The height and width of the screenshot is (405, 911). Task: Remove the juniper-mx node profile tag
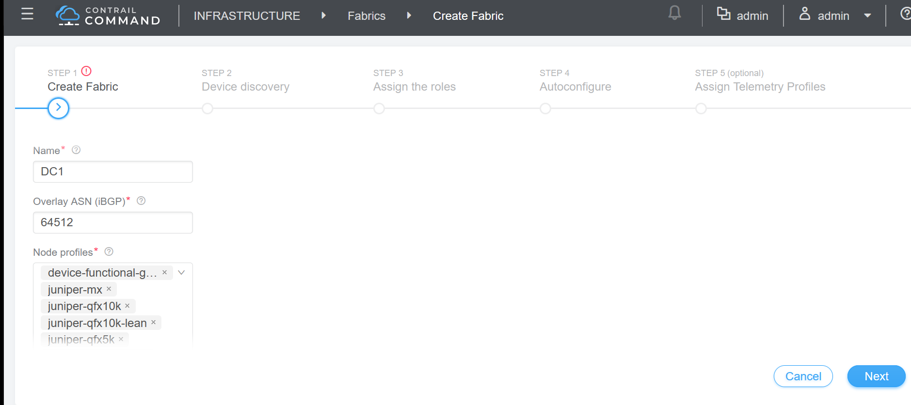coord(109,289)
